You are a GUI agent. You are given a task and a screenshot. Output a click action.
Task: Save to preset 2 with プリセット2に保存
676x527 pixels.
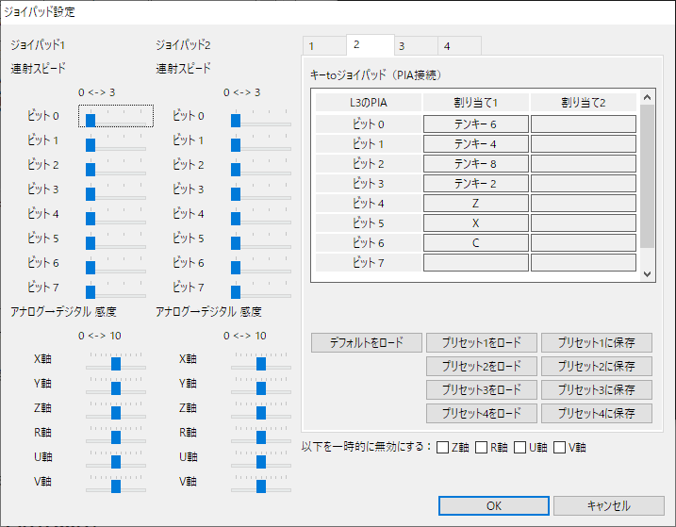pos(595,366)
